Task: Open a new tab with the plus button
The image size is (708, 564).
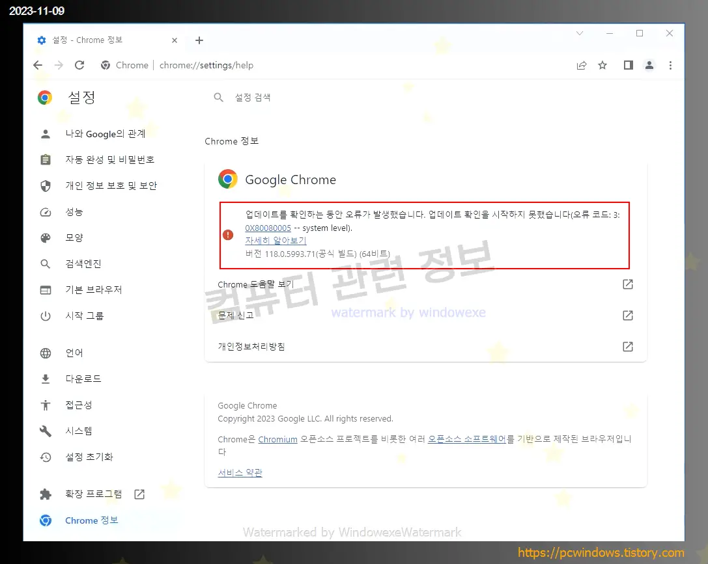Action: tap(199, 40)
